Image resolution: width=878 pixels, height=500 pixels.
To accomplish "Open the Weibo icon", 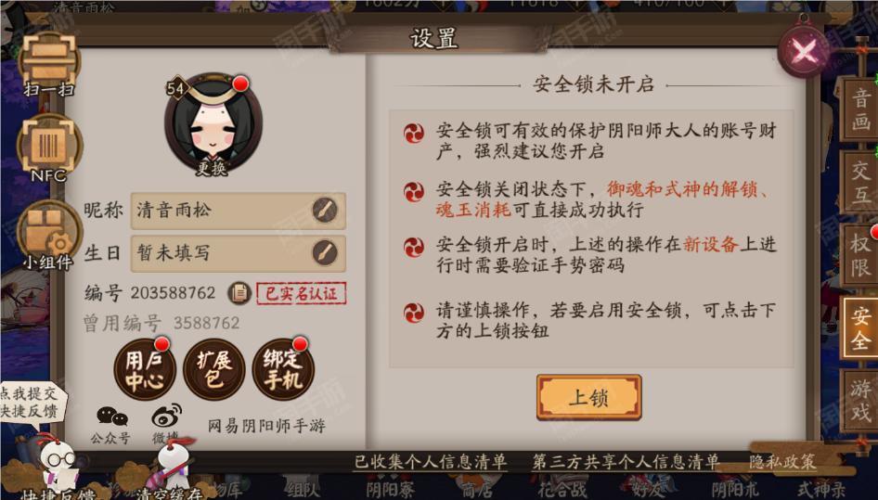I will tap(166, 423).
